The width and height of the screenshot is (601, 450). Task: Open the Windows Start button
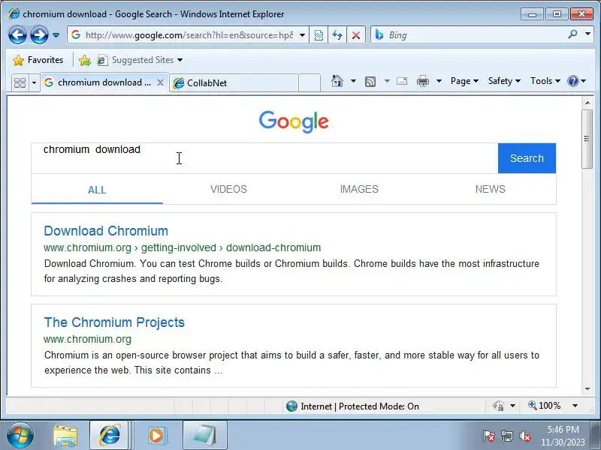(20, 436)
